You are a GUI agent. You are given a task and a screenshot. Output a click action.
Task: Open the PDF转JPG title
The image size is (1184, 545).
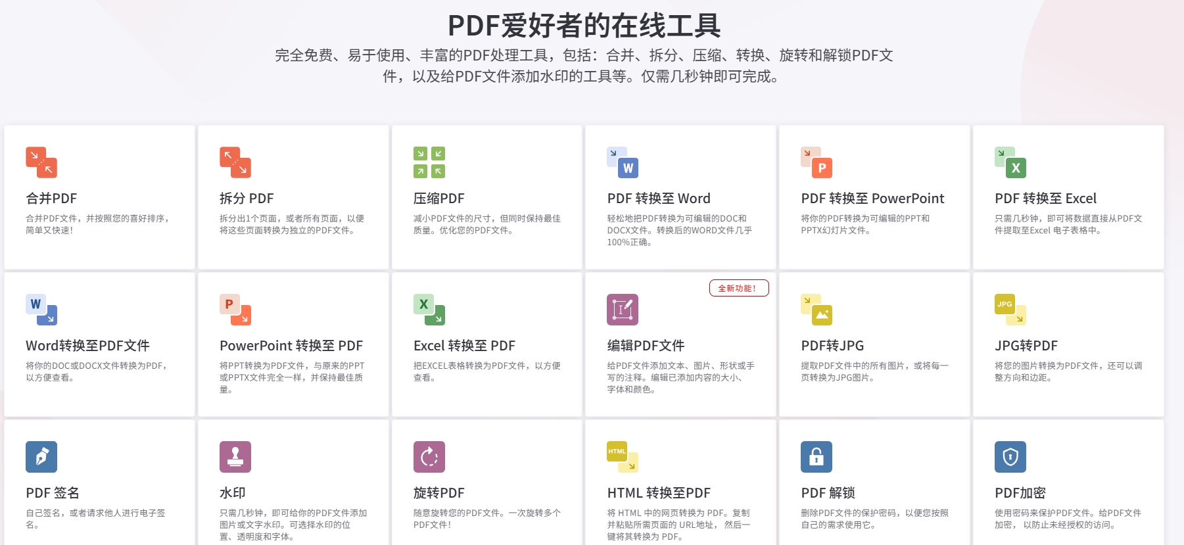pyautogui.click(x=832, y=346)
